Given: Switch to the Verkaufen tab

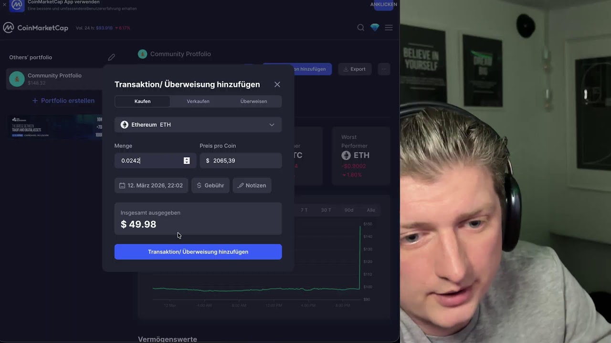Looking at the screenshot, I should coord(198,101).
